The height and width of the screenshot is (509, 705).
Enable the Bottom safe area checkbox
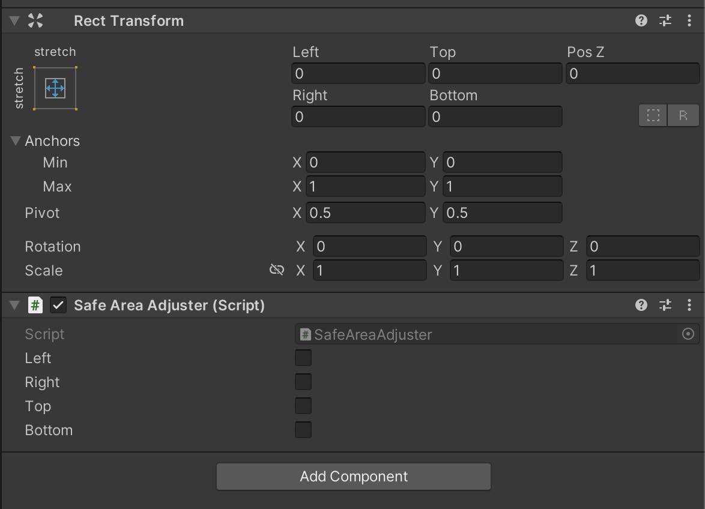pyautogui.click(x=303, y=430)
